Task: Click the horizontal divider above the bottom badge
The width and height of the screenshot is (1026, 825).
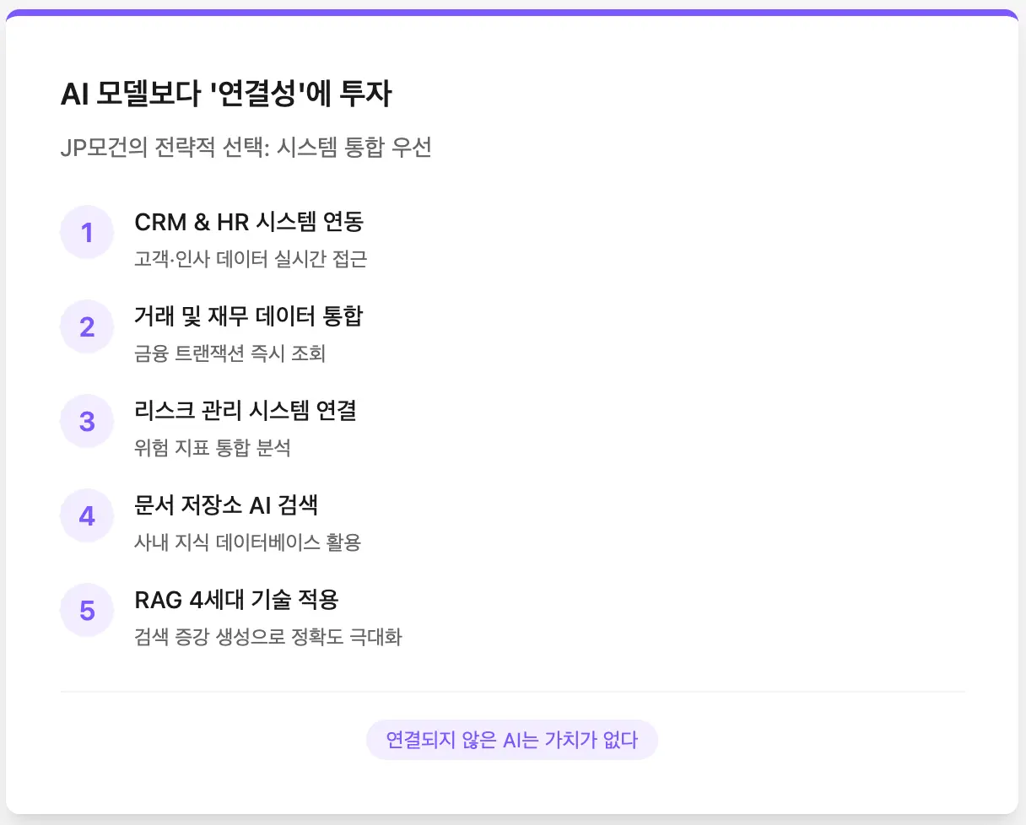Action: coord(513,690)
